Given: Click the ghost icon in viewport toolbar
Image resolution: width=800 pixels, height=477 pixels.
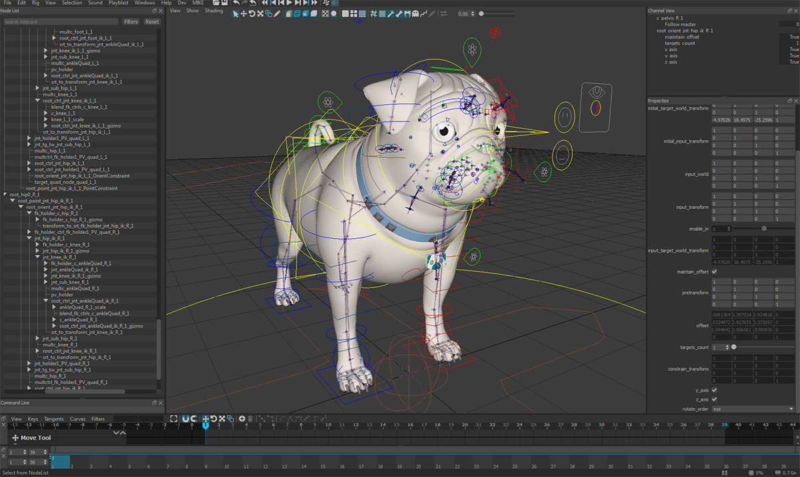Looking at the screenshot, I should [416, 13].
